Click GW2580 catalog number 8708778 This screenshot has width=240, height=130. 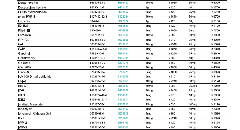click(x=123, y=72)
